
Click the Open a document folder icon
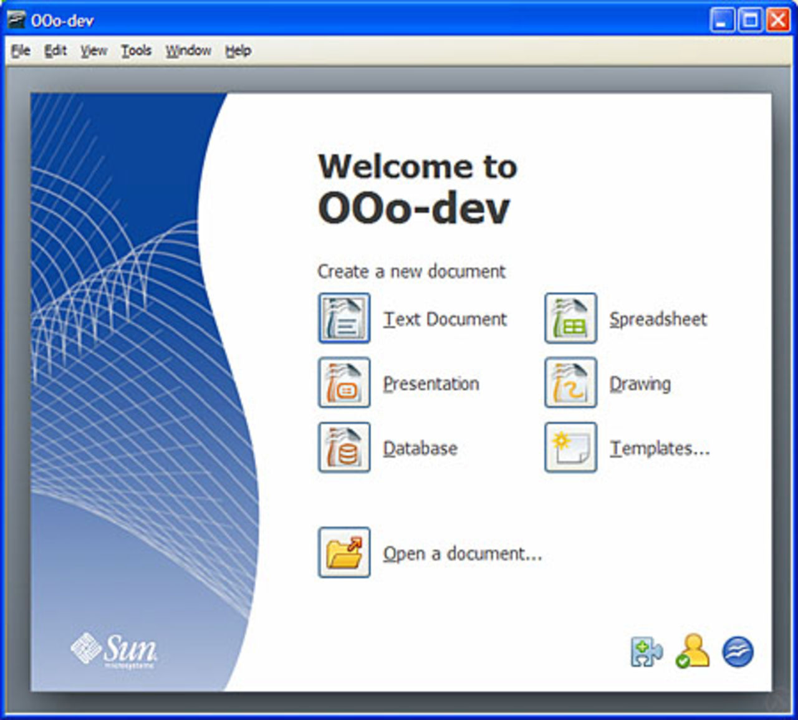click(344, 552)
